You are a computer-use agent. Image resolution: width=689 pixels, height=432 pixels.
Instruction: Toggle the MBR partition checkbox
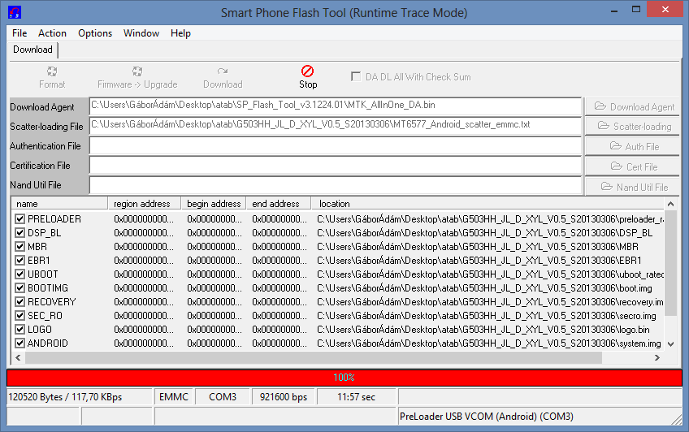[x=19, y=246]
